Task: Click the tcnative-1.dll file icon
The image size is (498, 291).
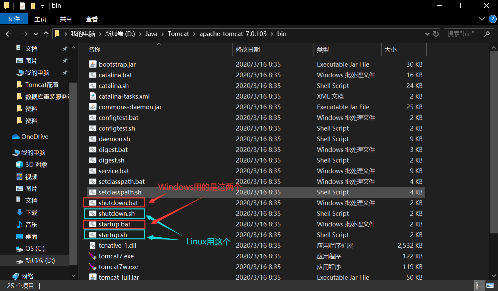Action: point(93,245)
